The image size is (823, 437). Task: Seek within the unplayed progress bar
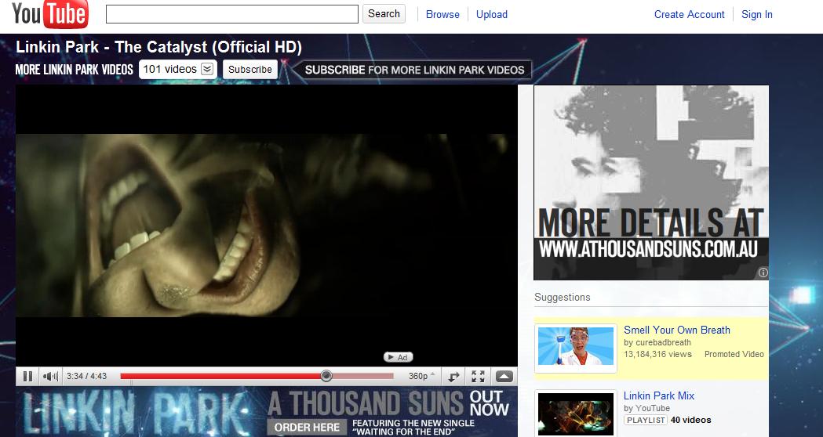click(363, 376)
